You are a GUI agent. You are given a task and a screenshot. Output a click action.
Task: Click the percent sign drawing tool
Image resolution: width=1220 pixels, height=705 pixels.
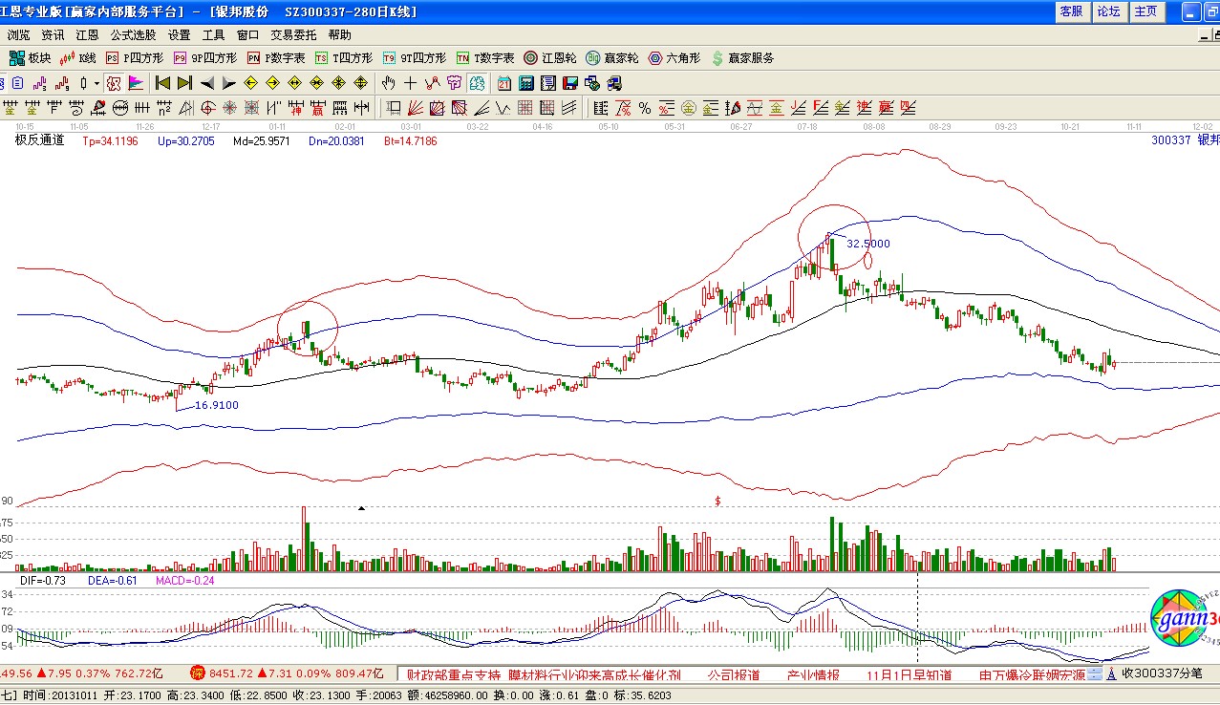coord(645,107)
